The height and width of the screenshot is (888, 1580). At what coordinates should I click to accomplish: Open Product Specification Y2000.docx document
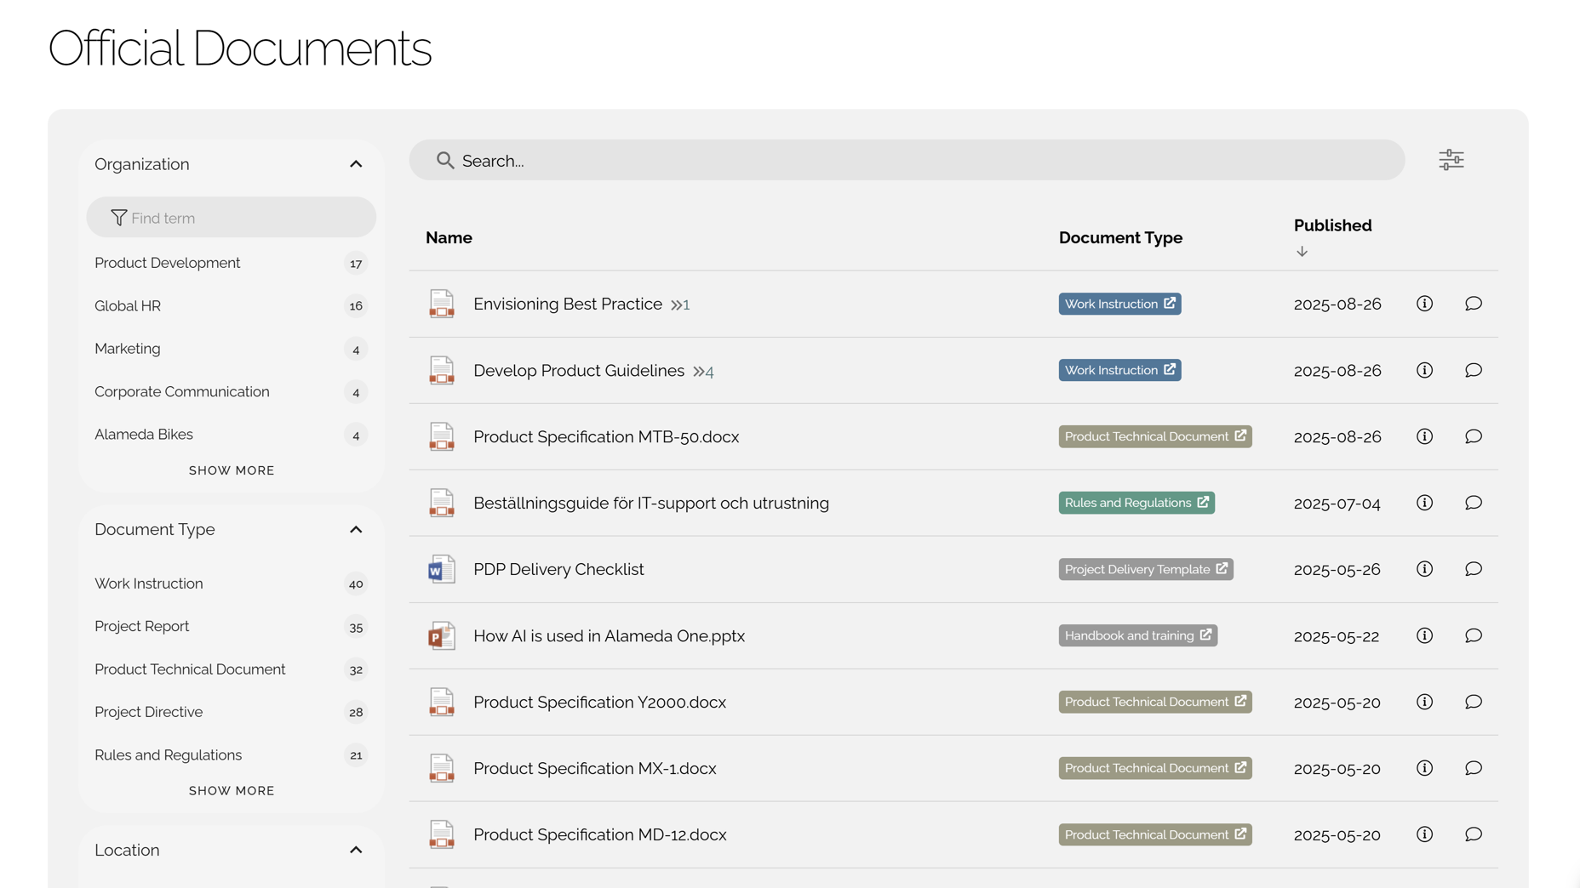pyautogui.click(x=599, y=702)
